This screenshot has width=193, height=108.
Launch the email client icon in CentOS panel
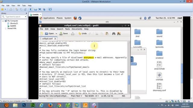tap(80, 18)
